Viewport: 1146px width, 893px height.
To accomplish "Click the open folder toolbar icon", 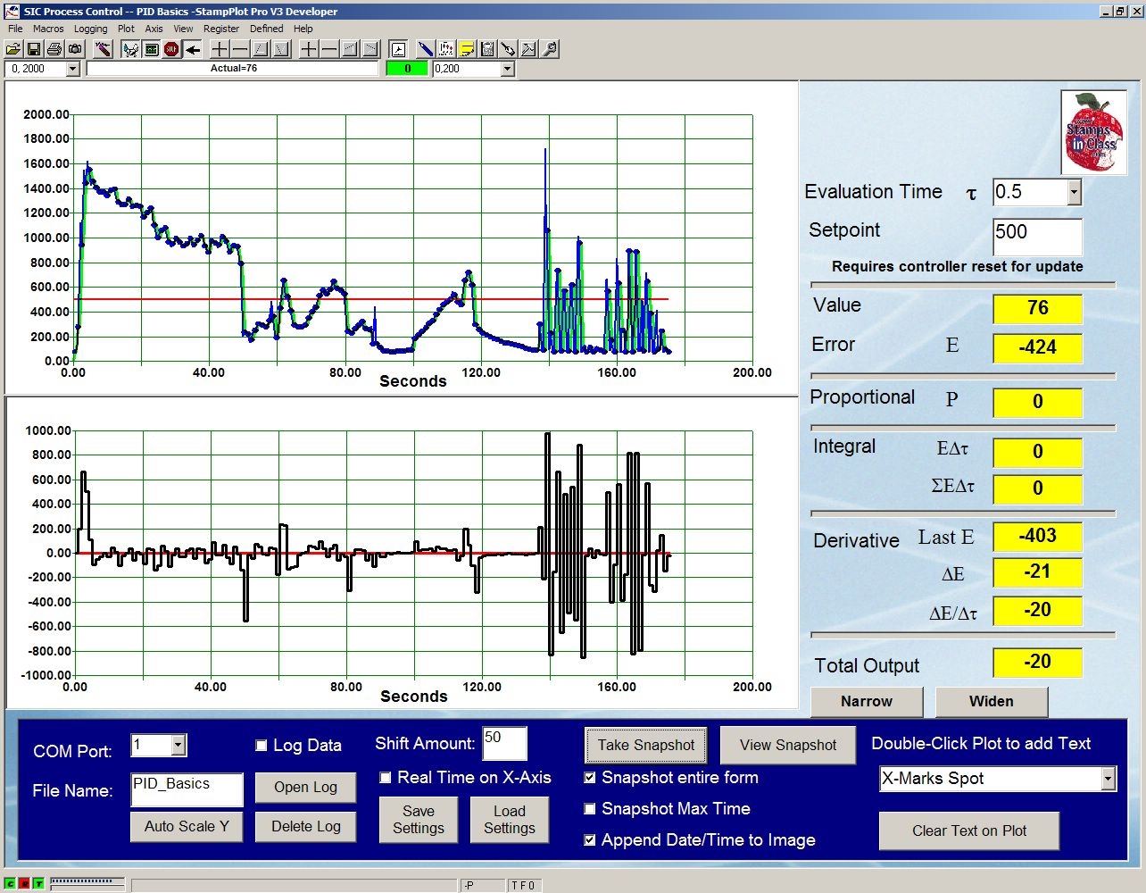I will pyautogui.click(x=13, y=49).
